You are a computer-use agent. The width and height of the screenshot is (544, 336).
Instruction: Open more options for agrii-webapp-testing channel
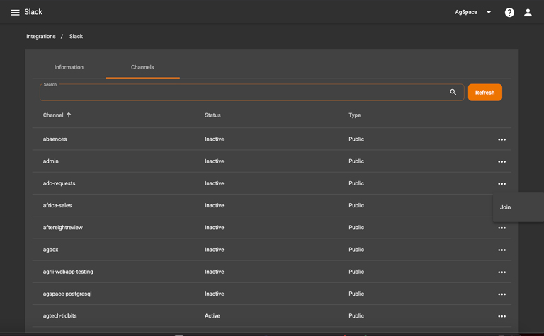(501, 272)
